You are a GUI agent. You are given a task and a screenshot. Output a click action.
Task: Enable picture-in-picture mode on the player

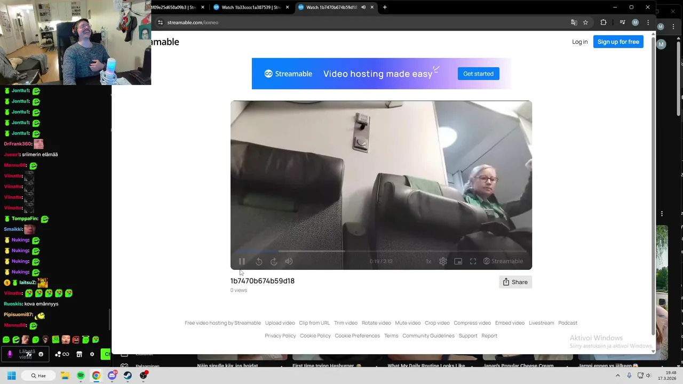click(x=458, y=261)
